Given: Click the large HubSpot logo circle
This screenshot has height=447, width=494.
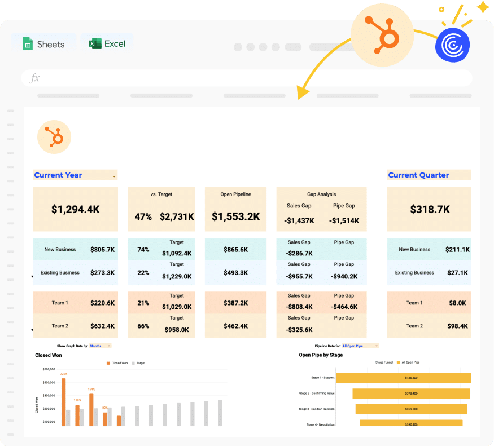Looking at the screenshot, I should click(382, 36).
